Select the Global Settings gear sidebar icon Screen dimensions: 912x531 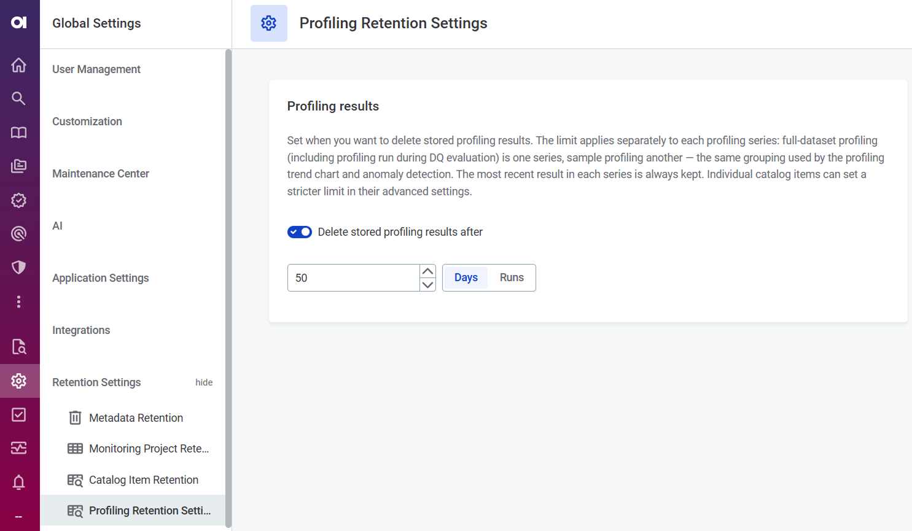(x=19, y=381)
